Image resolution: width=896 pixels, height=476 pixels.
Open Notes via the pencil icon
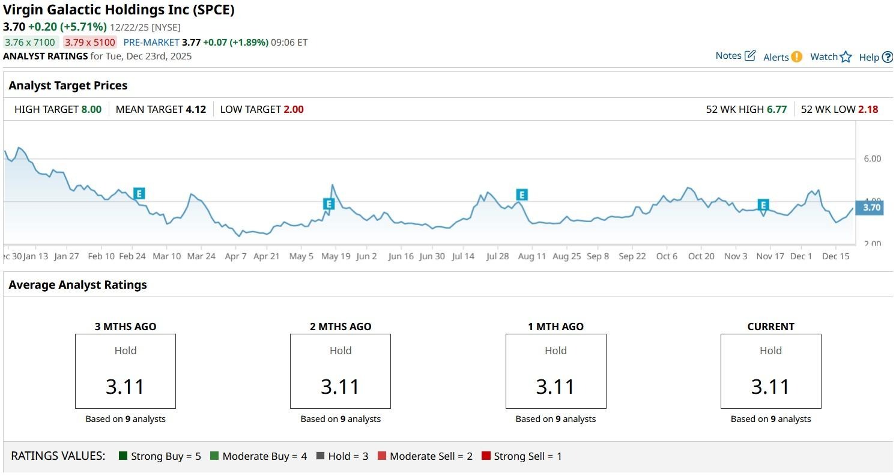pyautogui.click(x=750, y=56)
